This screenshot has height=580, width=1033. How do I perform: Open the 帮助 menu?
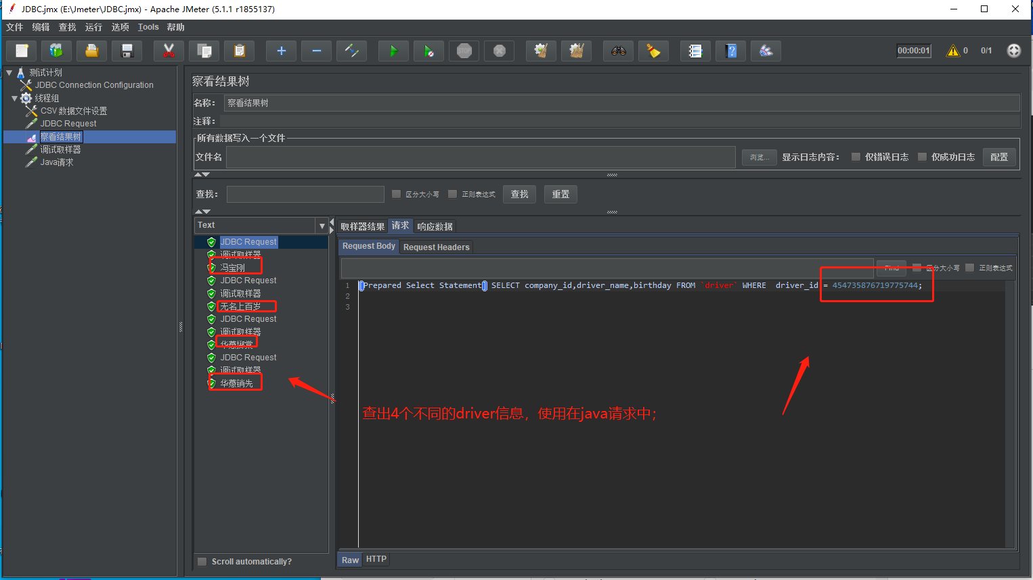(x=175, y=27)
